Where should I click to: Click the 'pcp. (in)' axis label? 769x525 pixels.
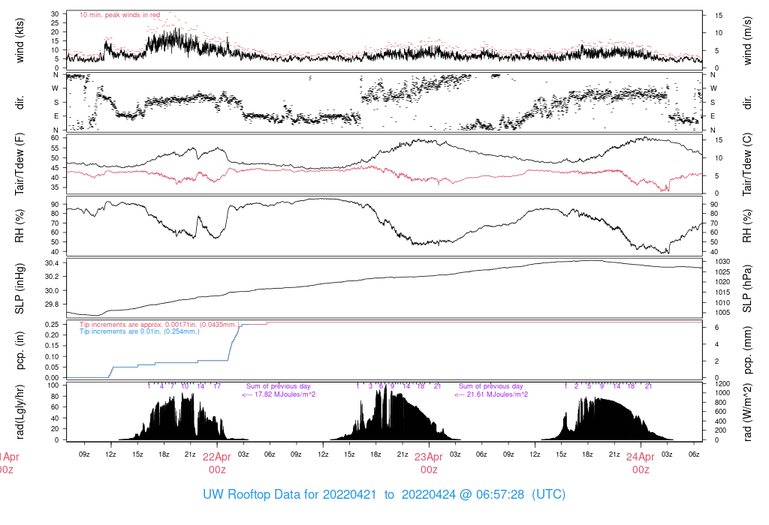pyautogui.click(x=20, y=351)
